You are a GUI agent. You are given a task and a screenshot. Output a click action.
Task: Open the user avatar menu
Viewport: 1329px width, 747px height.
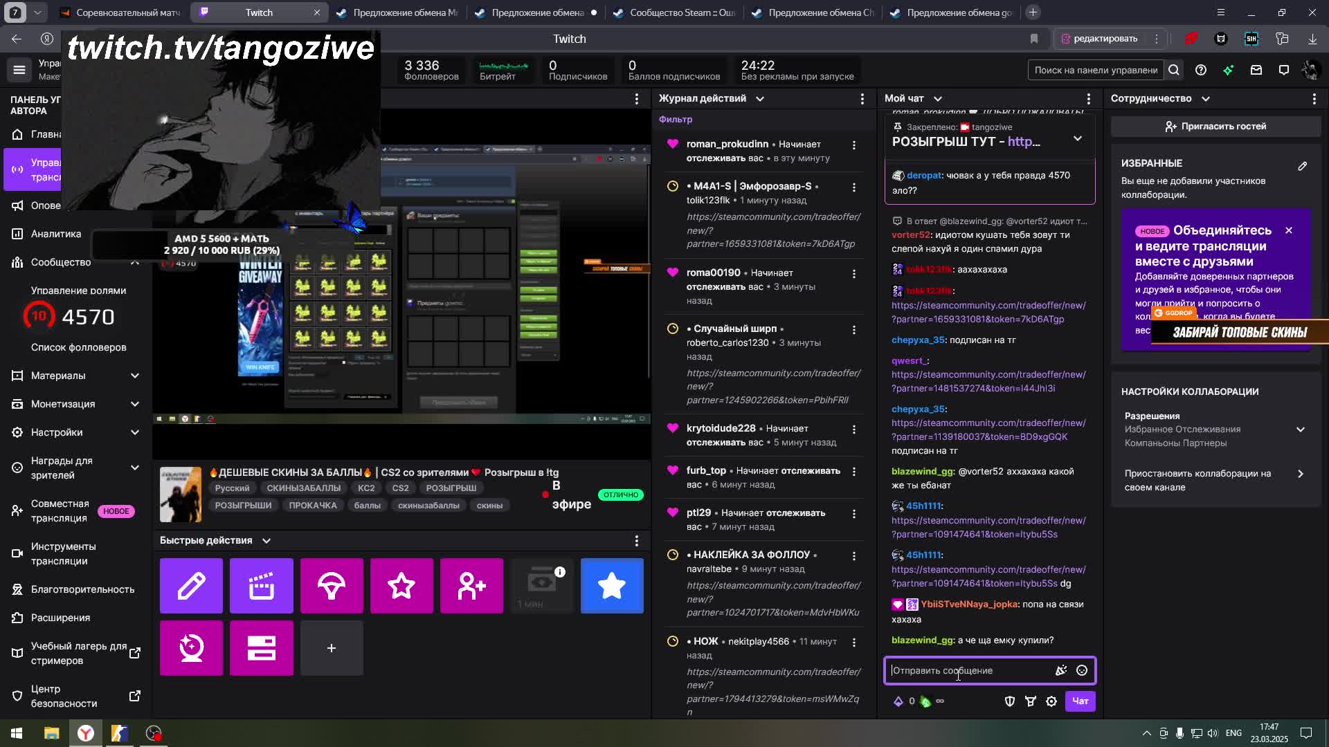pos(1310,70)
